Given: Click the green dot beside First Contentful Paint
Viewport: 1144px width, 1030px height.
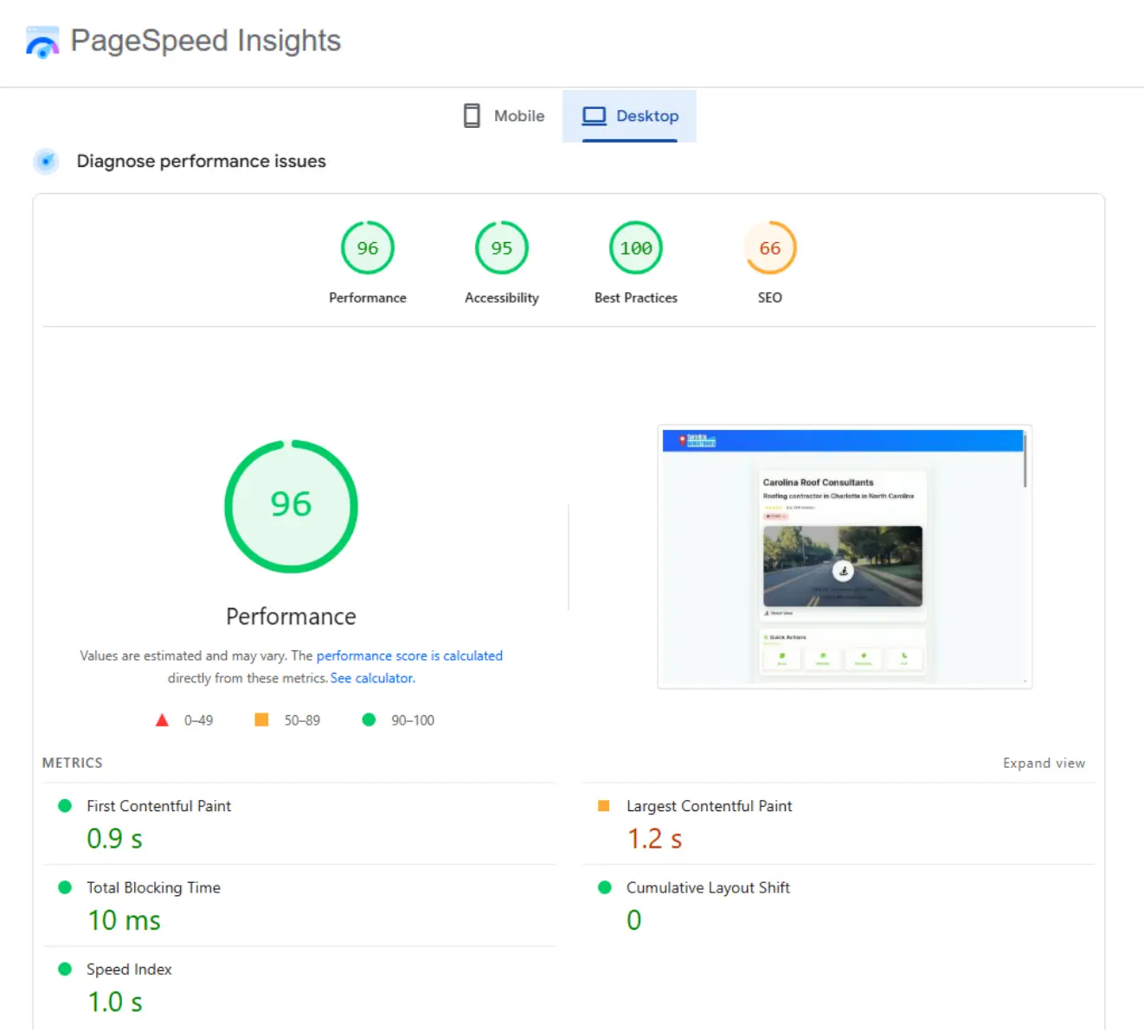Looking at the screenshot, I should coord(64,805).
